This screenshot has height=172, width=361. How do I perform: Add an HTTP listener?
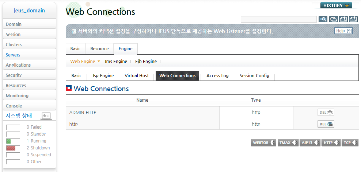point(331,142)
